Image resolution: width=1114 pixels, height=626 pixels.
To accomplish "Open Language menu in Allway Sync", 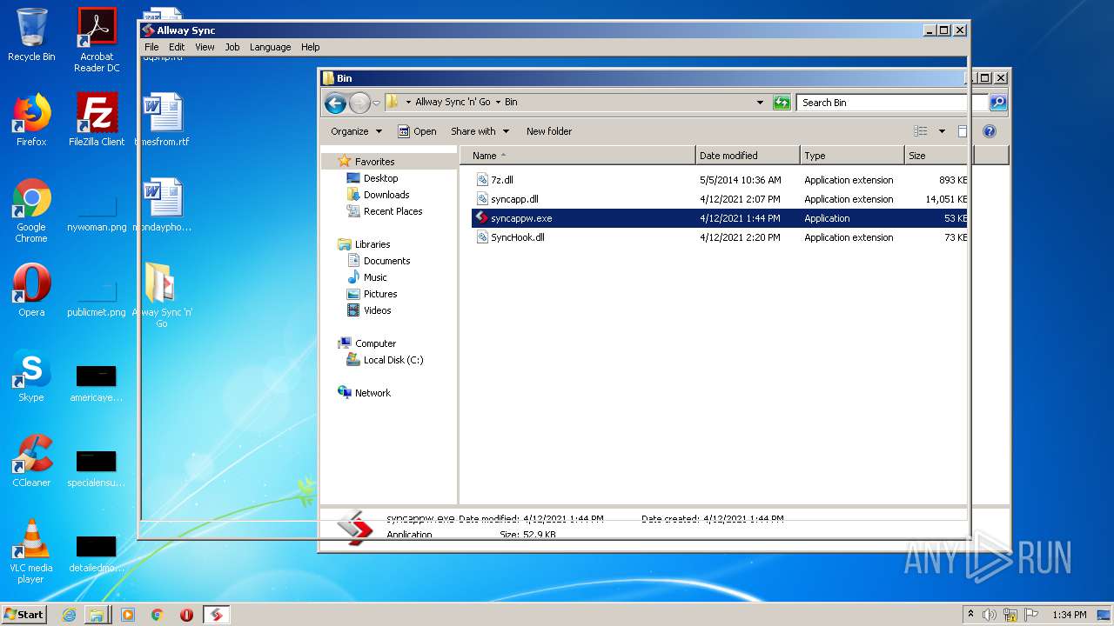I will [271, 47].
